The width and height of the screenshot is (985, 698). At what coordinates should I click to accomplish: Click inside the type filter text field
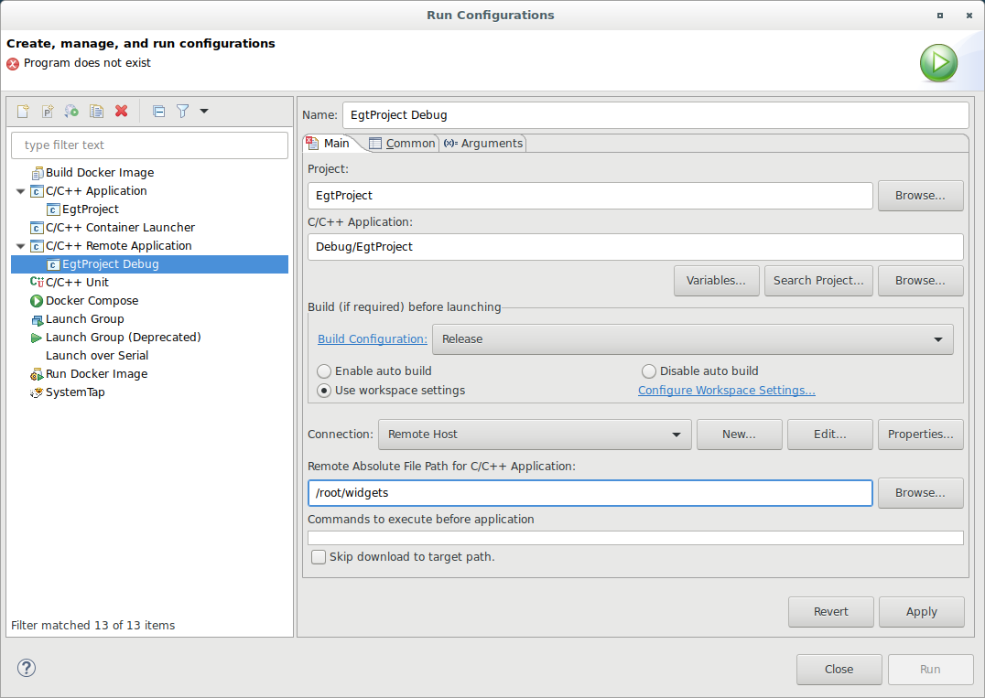click(x=149, y=145)
